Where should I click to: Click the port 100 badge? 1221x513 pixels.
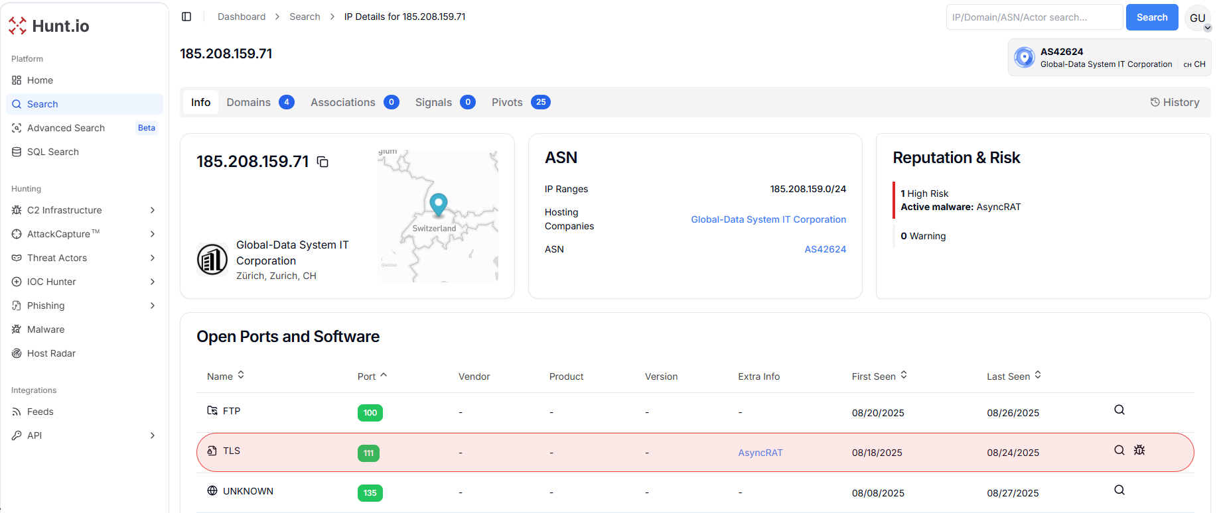370,413
